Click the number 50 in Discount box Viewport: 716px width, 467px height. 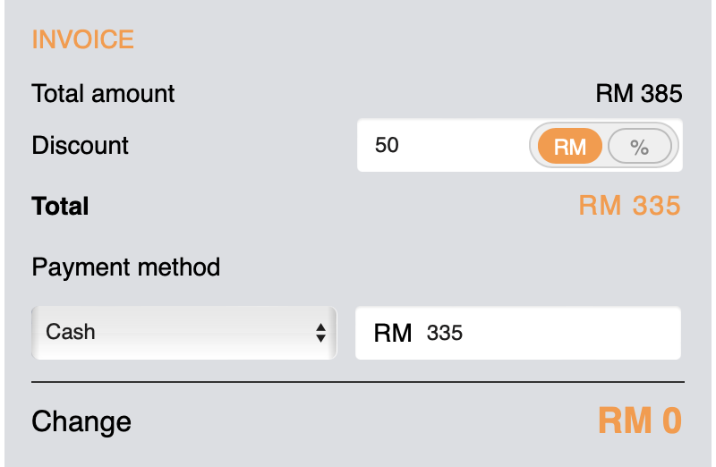click(387, 145)
